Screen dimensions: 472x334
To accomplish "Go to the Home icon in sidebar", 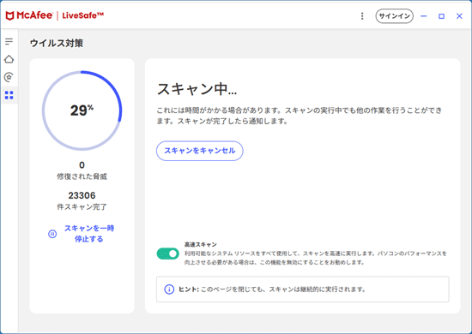I will click(x=9, y=59).
